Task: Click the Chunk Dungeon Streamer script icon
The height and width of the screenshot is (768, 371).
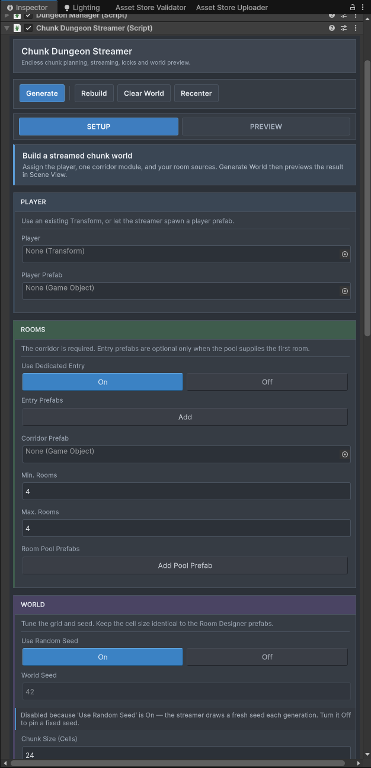Action: [17, 28]
